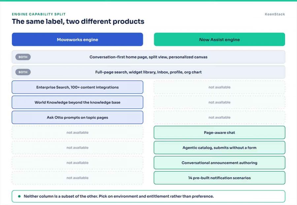Screen dimensions: 297x205
Task: Click not available cell beside Page-aware chat
Action: click(77, 132)
